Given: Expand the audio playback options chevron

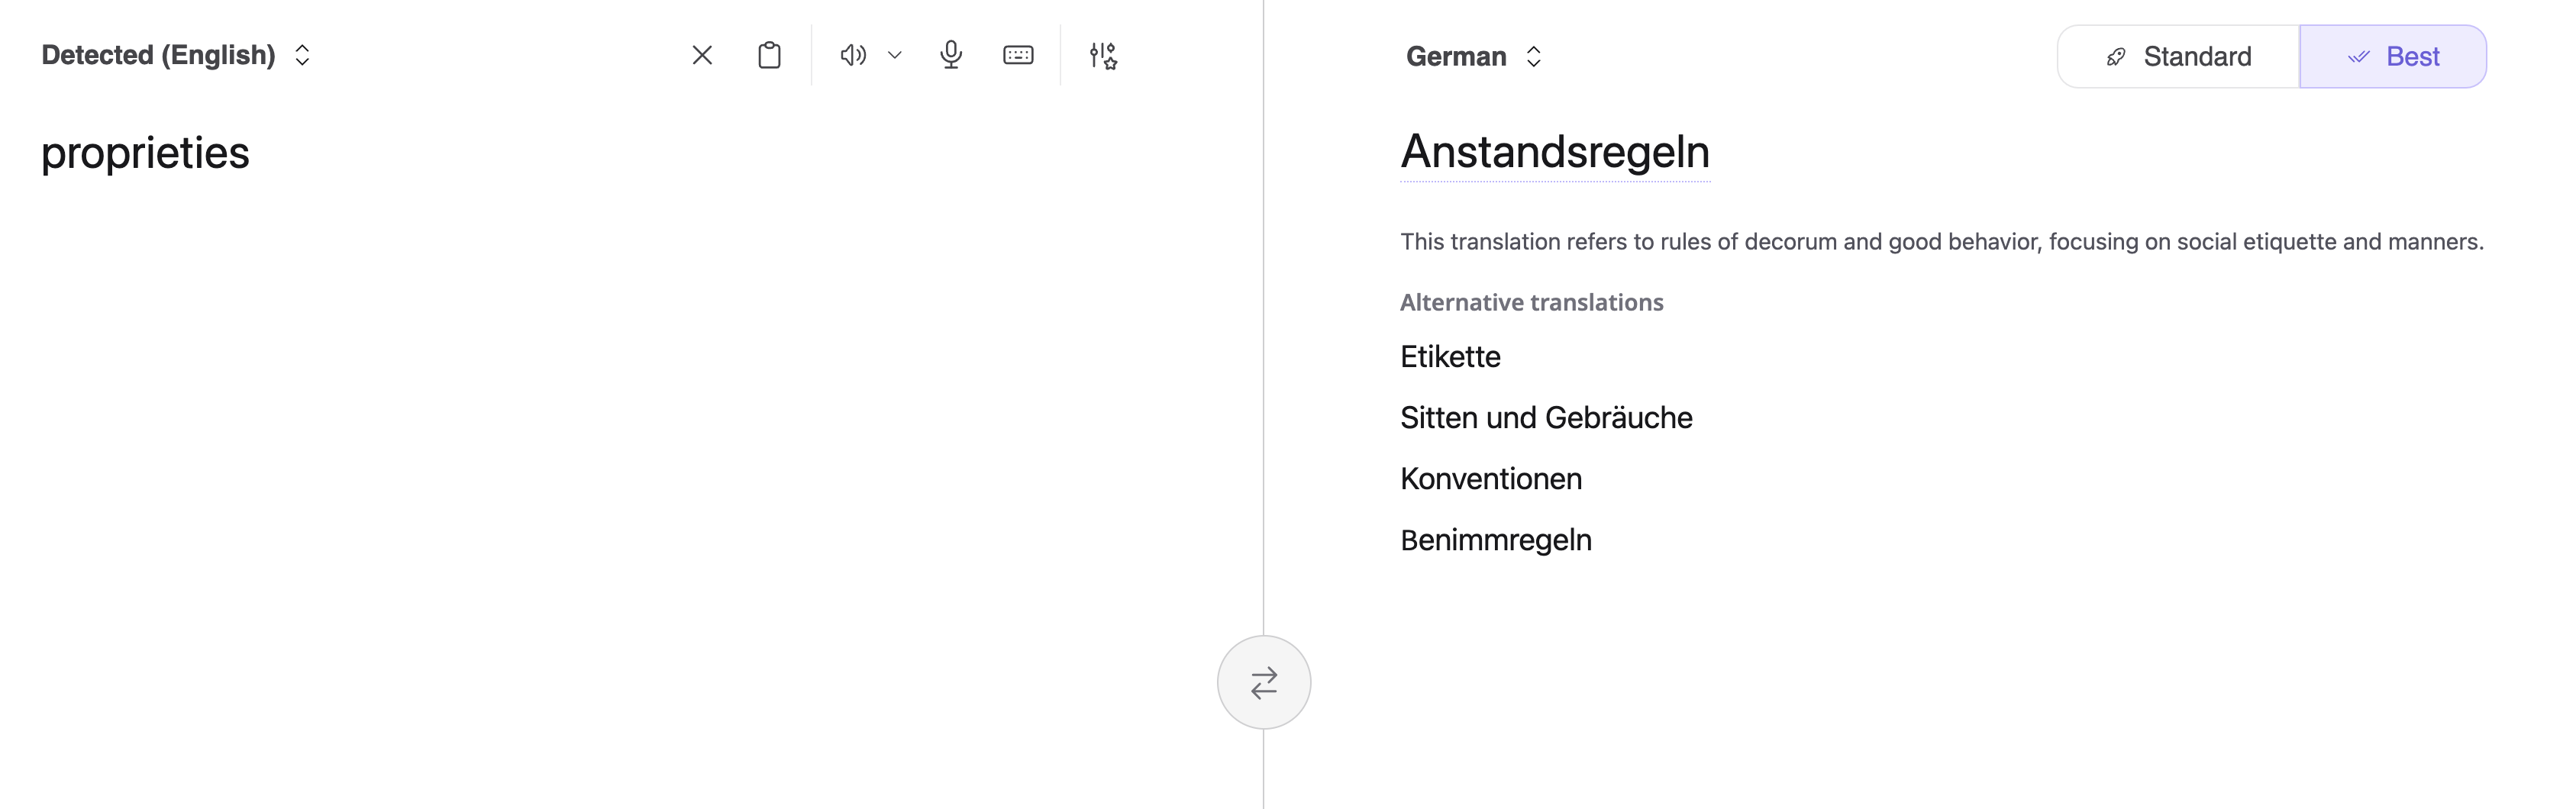Looking at the screenshot, I should click(x=894, y=55).
